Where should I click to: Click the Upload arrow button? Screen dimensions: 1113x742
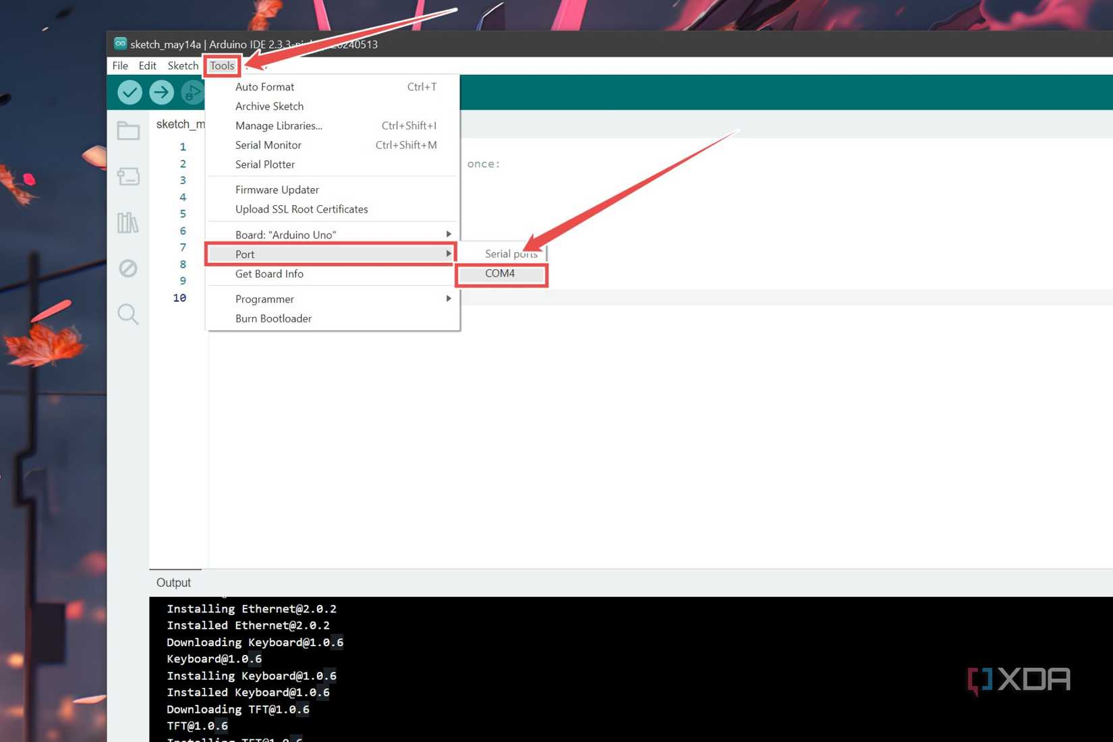(x=161, y=92)
